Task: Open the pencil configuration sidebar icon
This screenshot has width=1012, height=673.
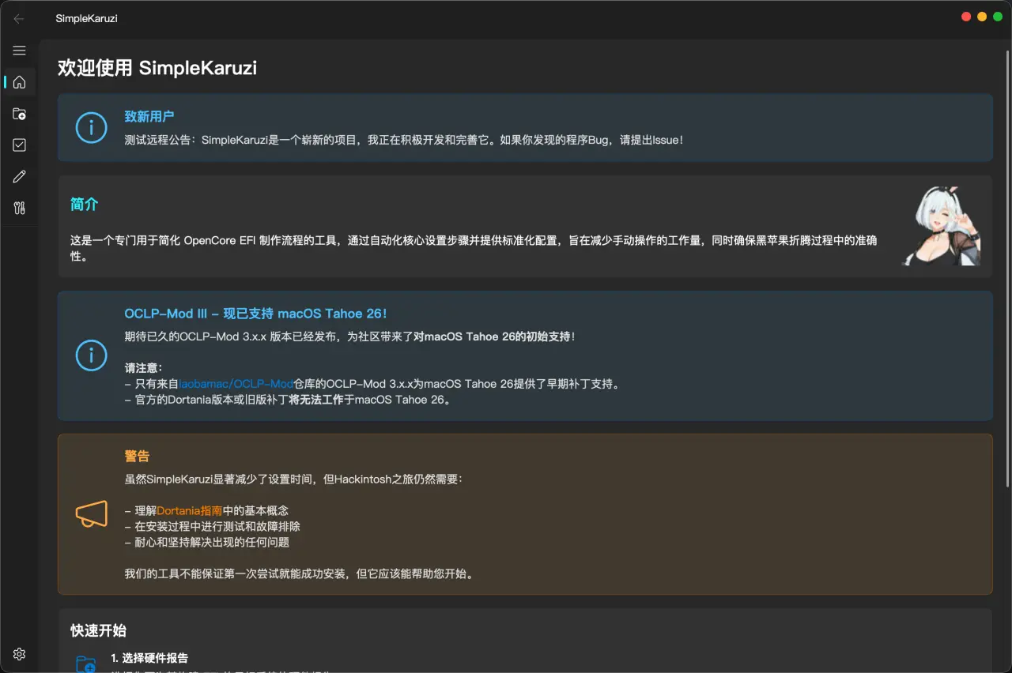Action: (19, 177)
